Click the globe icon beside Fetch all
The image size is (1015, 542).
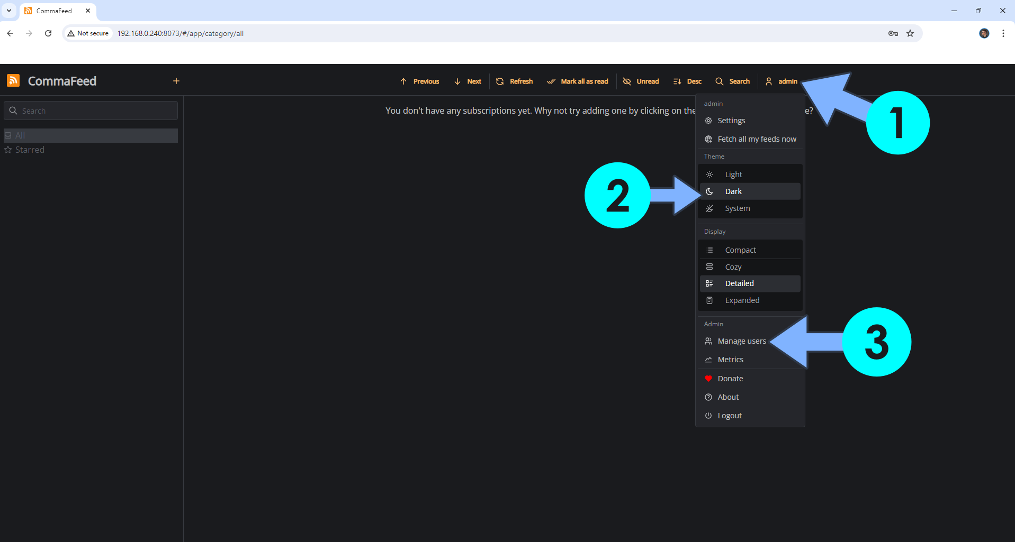point(708,139)
